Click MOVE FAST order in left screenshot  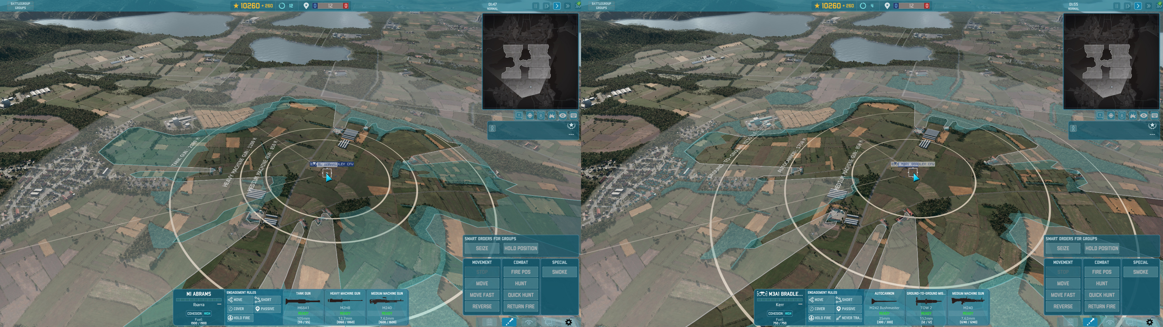482,295
